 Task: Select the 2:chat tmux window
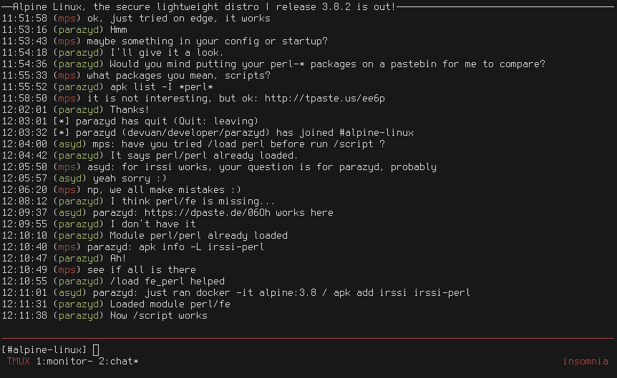[118, 361]
